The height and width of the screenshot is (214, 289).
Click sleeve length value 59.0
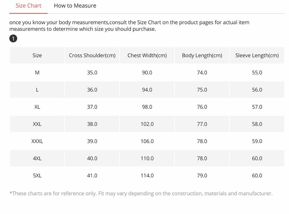click(257, 141)
